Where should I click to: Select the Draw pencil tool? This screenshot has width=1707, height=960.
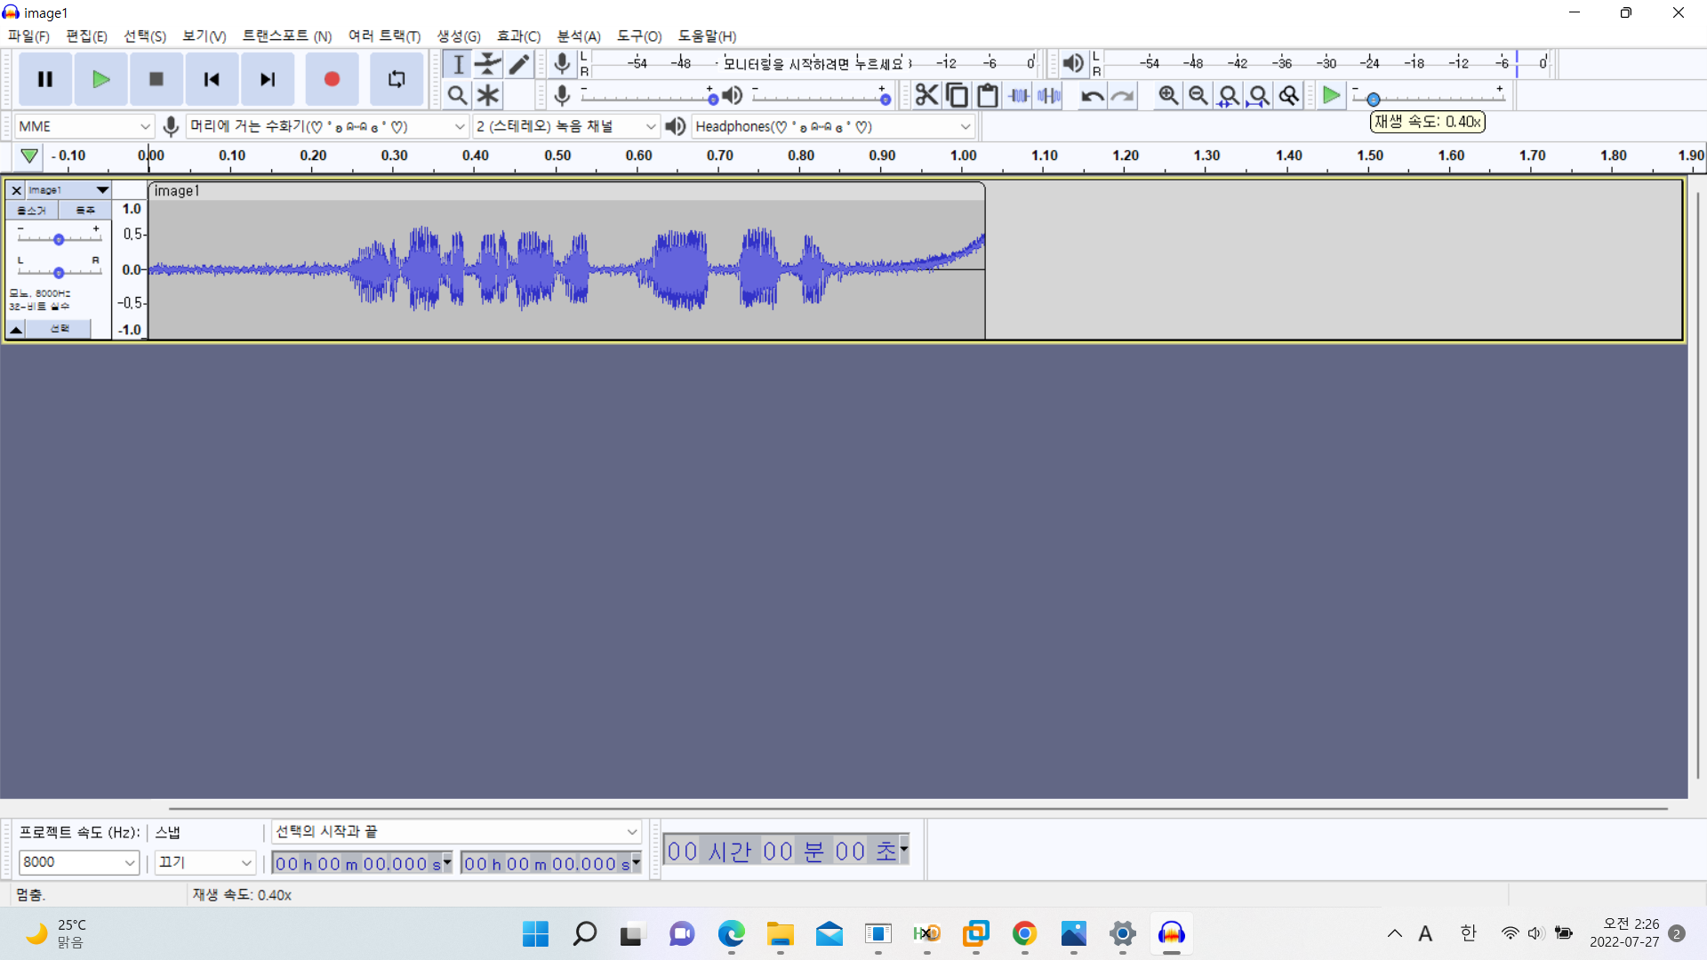coord(519,64)
